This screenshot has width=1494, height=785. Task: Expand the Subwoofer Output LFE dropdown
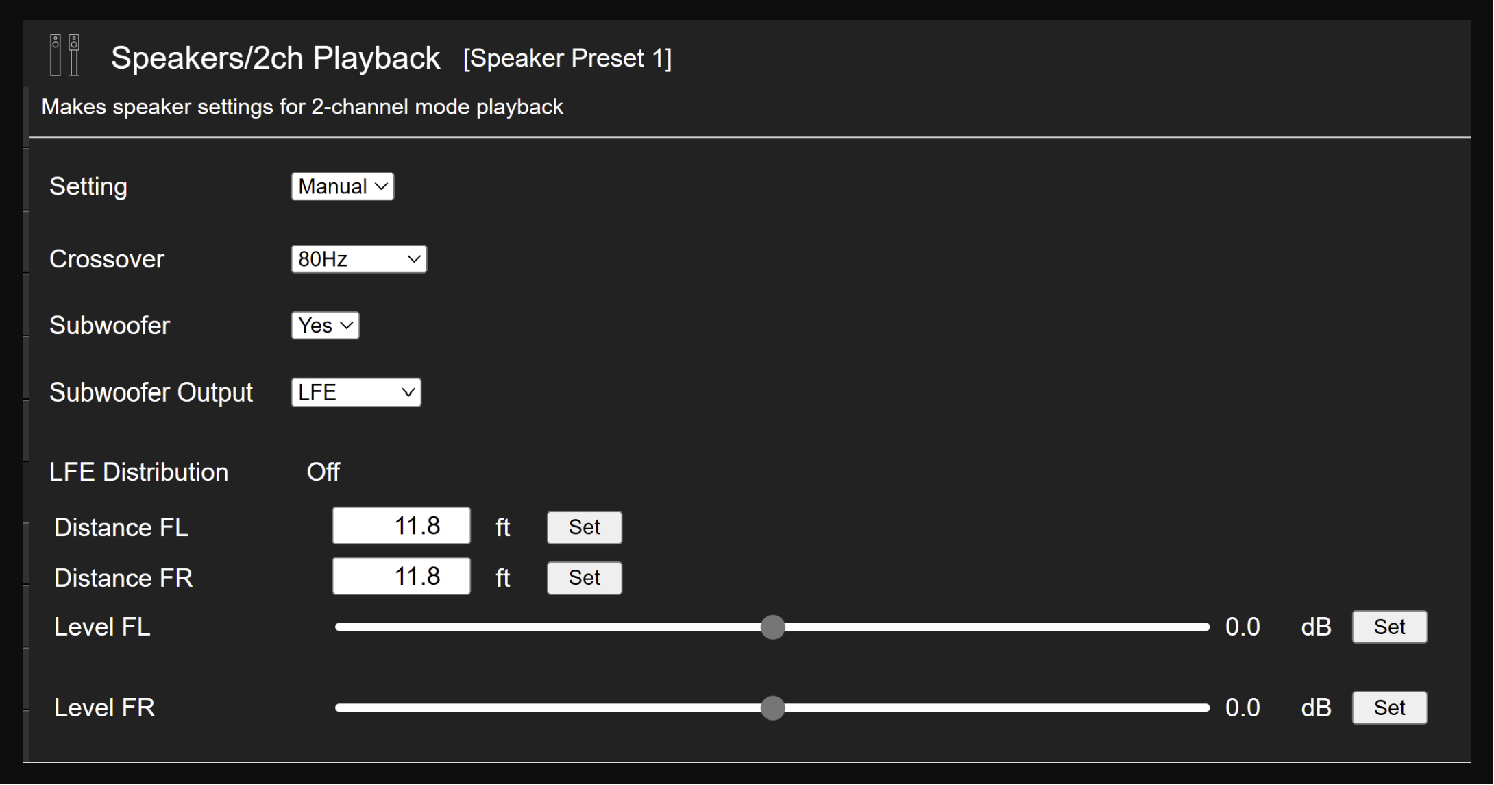click(x=356, y=393)
